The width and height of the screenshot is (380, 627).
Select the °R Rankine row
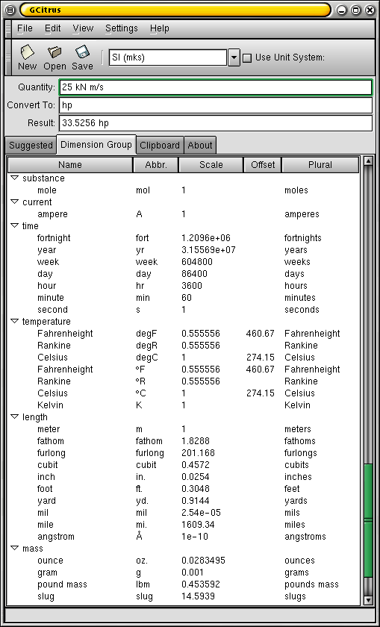pos(183,381)
